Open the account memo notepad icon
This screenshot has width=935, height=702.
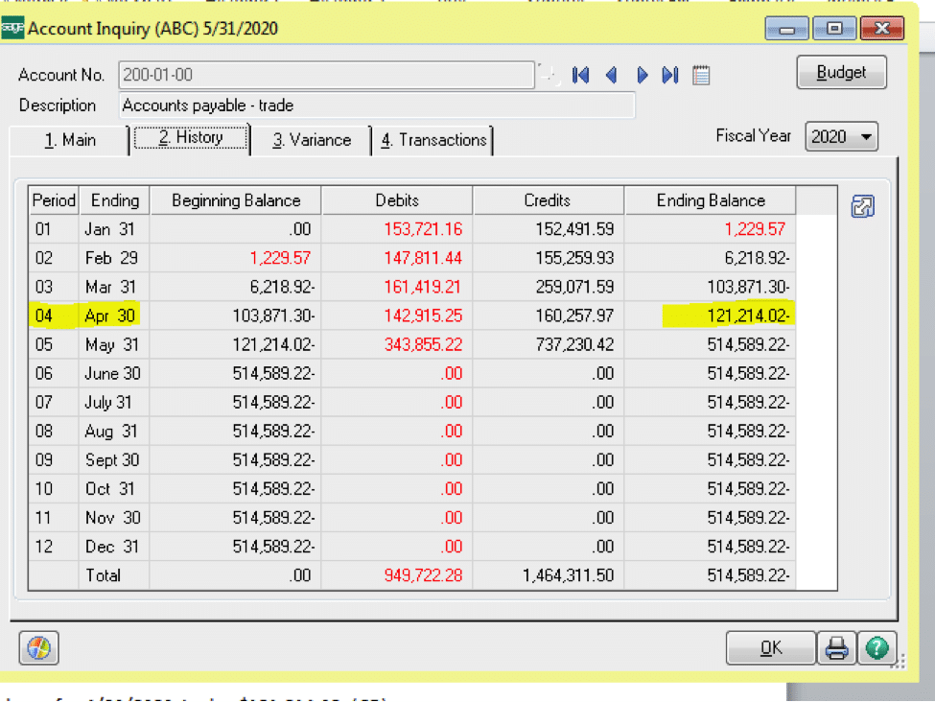(x=701, y=75)
